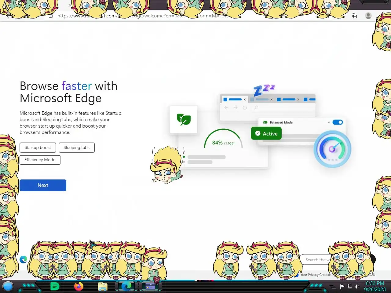This screenshot has width=391, height=293.
Task: Select the Efficiency Mode feature button
Action: pos(40,160)
